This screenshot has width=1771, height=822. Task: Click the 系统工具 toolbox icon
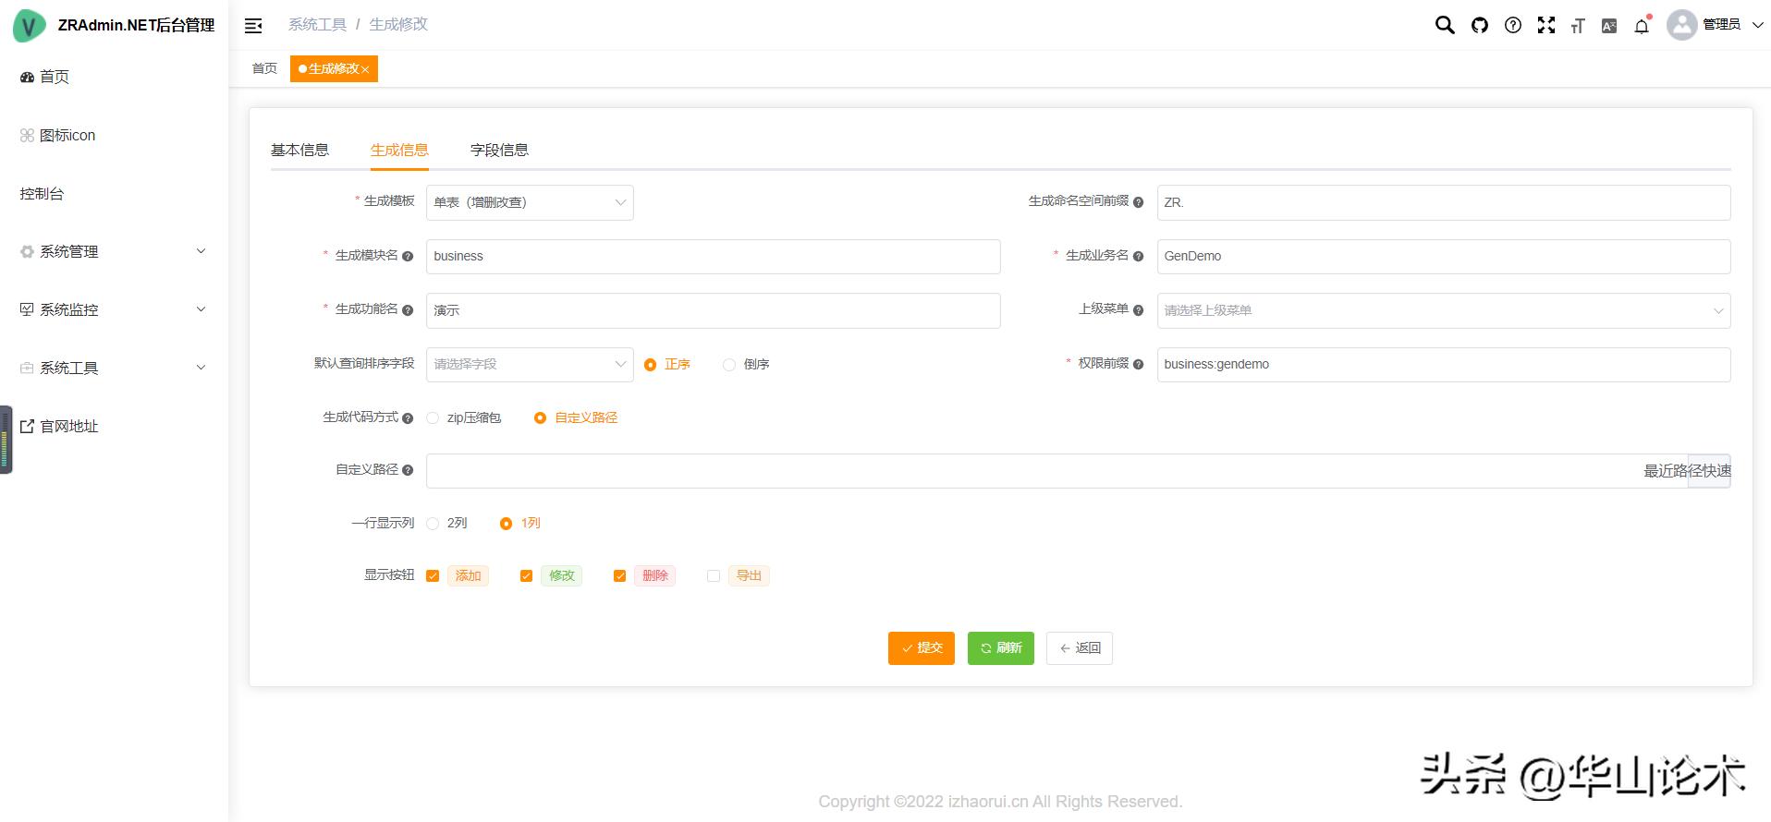point(27,368)
